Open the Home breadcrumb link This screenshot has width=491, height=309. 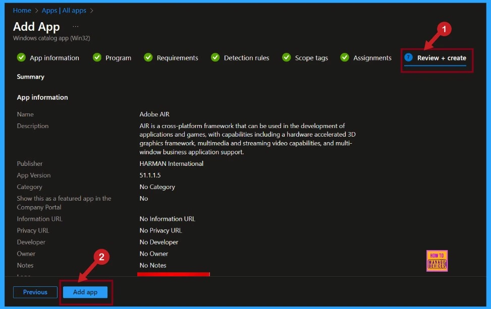[22, 10]
